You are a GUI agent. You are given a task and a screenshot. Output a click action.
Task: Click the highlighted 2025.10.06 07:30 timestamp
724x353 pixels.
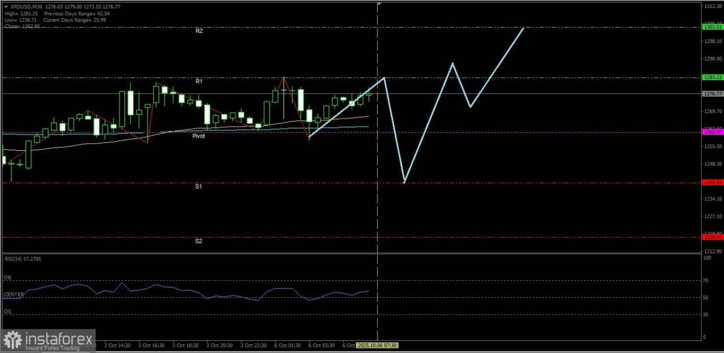pos(377,345)
